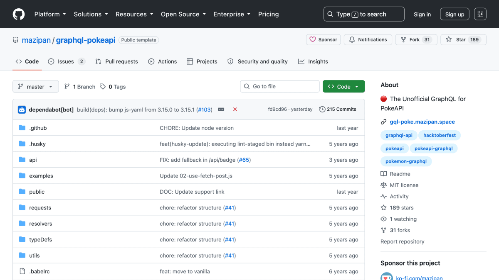Click the Sponsor heart button
499x280 pixels.
click(x=324, y=40)
